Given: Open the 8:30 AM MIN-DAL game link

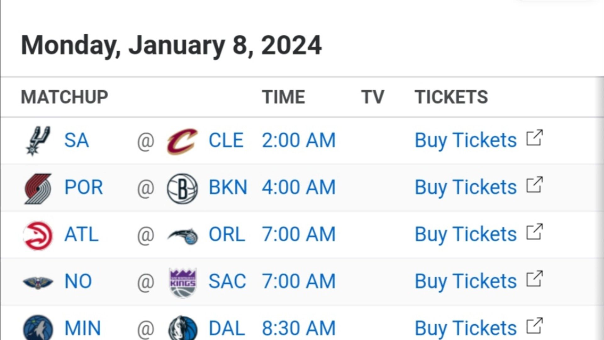Looking at the screenshot, I should coord(299,328).
